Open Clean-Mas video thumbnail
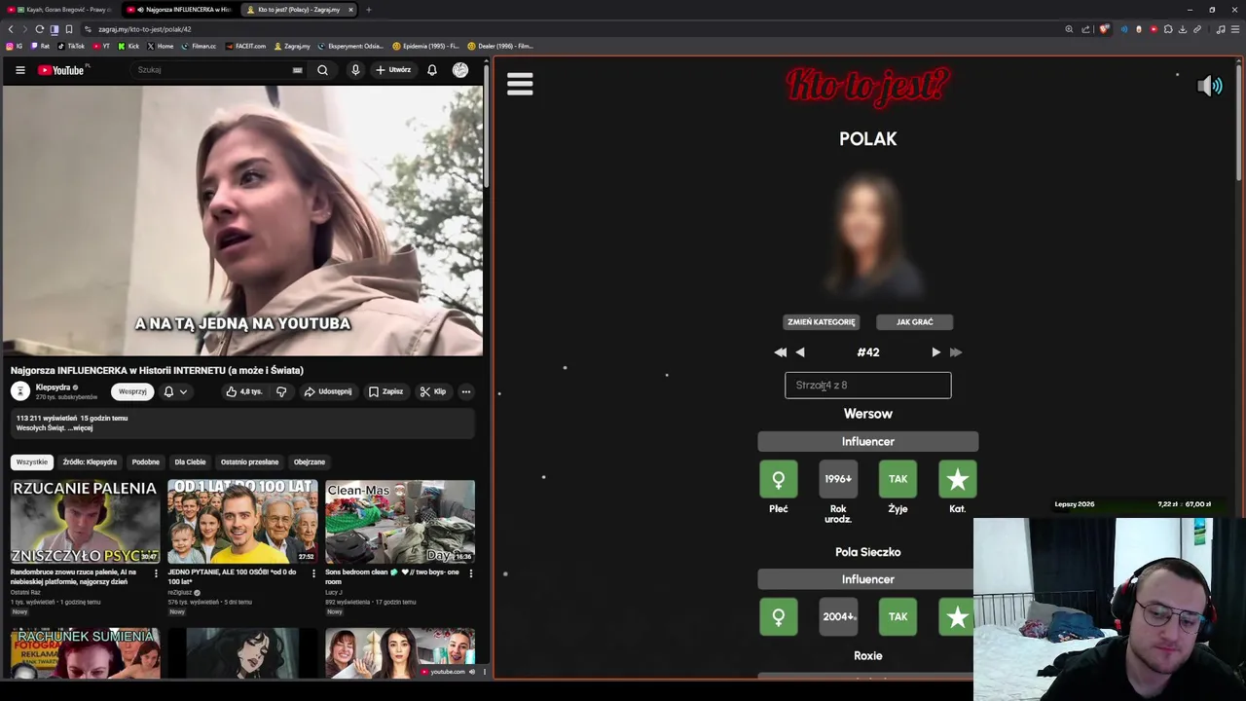Screen dimensions: 1246x701 pos(400,522)
